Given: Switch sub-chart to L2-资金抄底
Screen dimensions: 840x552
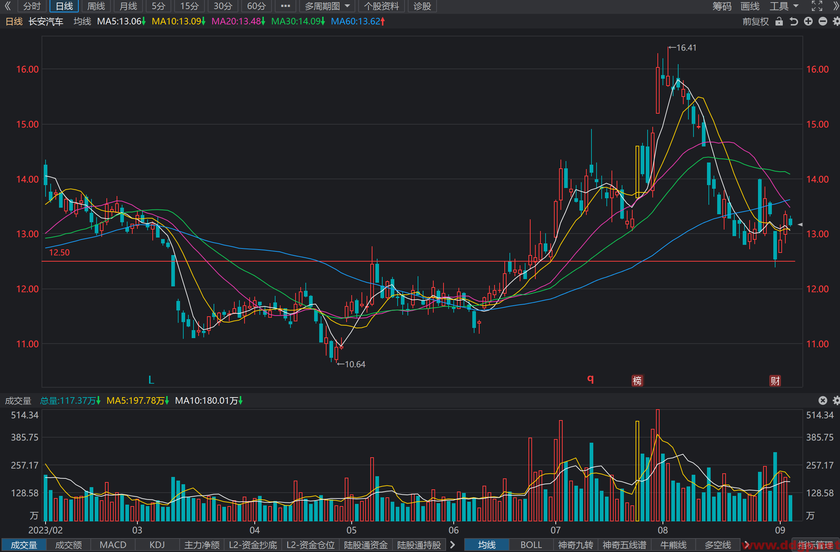Looking at the screenshot, I should tap(253, 545).
